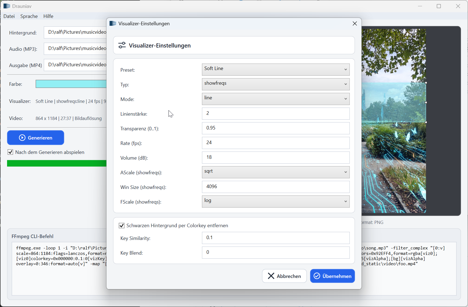Expand the Typ dropdown showing showfreqs
Viewport: 468px width, 307px height.
click(276, 84)
